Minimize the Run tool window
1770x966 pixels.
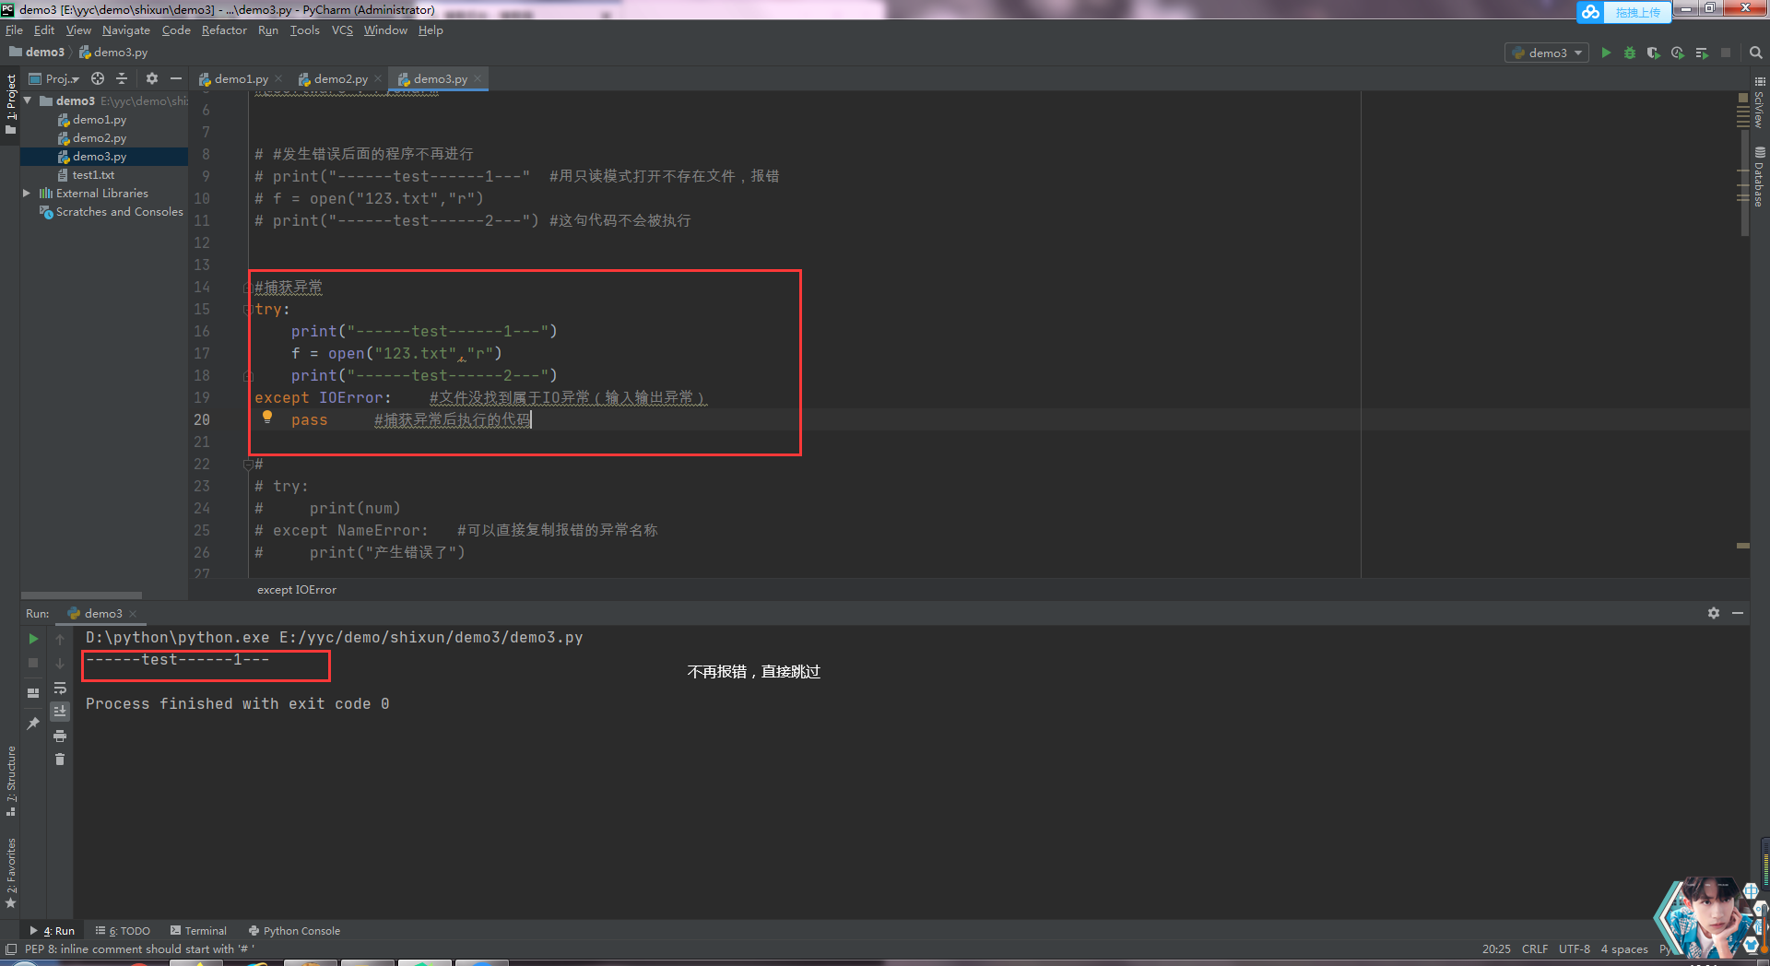pos(1738,613)
